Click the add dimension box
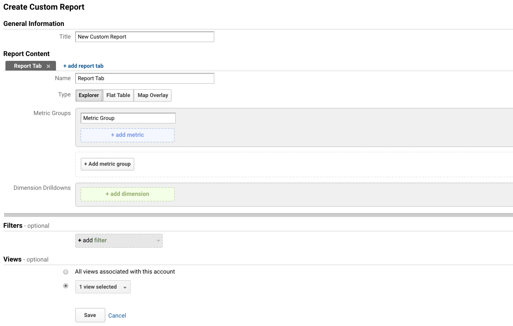This screenshot has height=326, width=513. 128,194
